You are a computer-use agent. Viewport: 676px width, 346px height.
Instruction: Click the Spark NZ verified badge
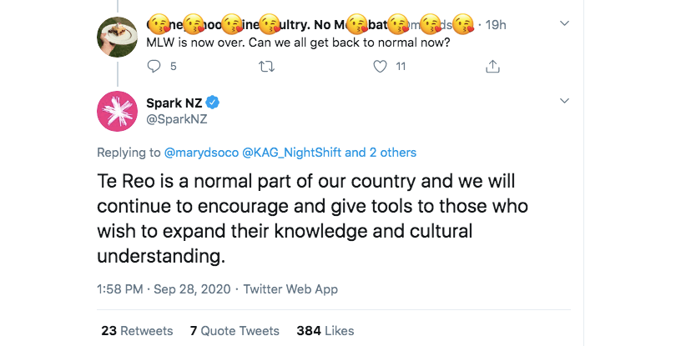coord(214,103)
